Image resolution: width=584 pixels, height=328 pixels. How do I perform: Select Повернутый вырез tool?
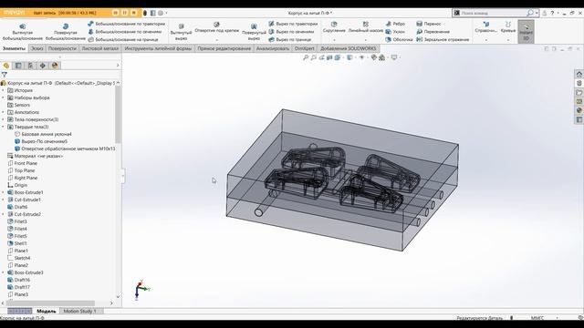pyautogui.click(x=254, y=32)
